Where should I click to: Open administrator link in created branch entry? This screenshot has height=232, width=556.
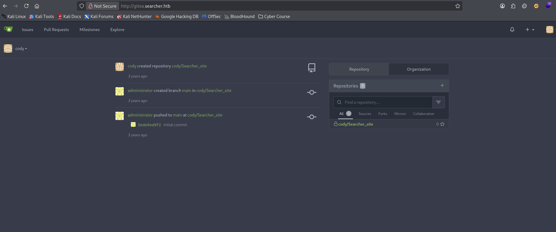coord(140,90)
